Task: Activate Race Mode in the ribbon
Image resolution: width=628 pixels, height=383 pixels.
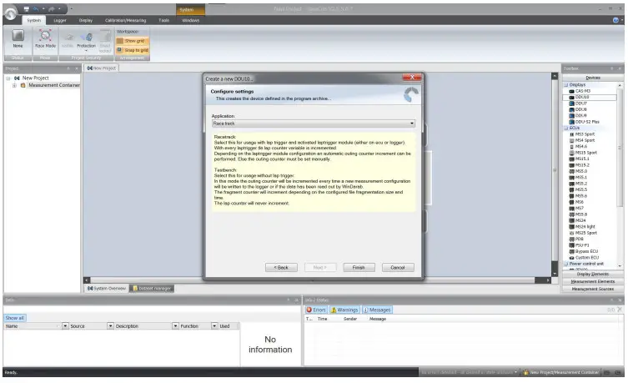Action: [x=45, y=39]
